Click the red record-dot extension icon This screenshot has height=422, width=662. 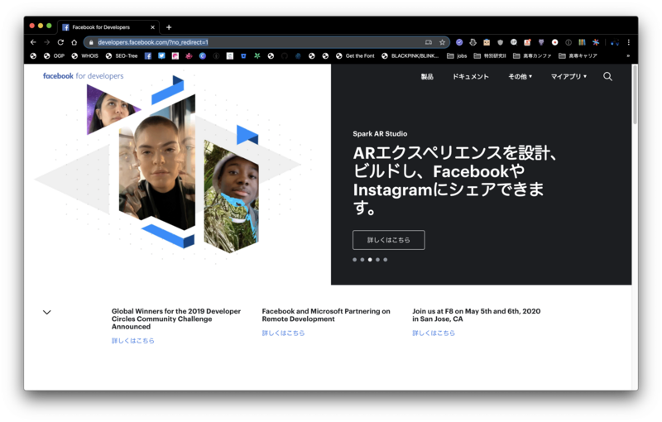pos(554,42)
